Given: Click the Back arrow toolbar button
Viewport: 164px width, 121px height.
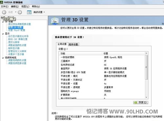Looking at the screenshot, I should (4, 12).
